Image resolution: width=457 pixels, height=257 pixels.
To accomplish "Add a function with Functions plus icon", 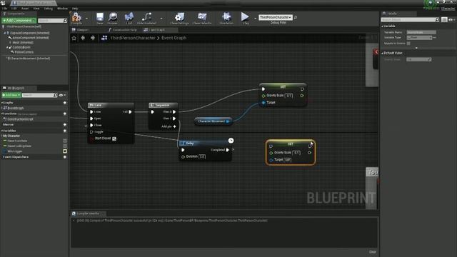I will 65,114.
